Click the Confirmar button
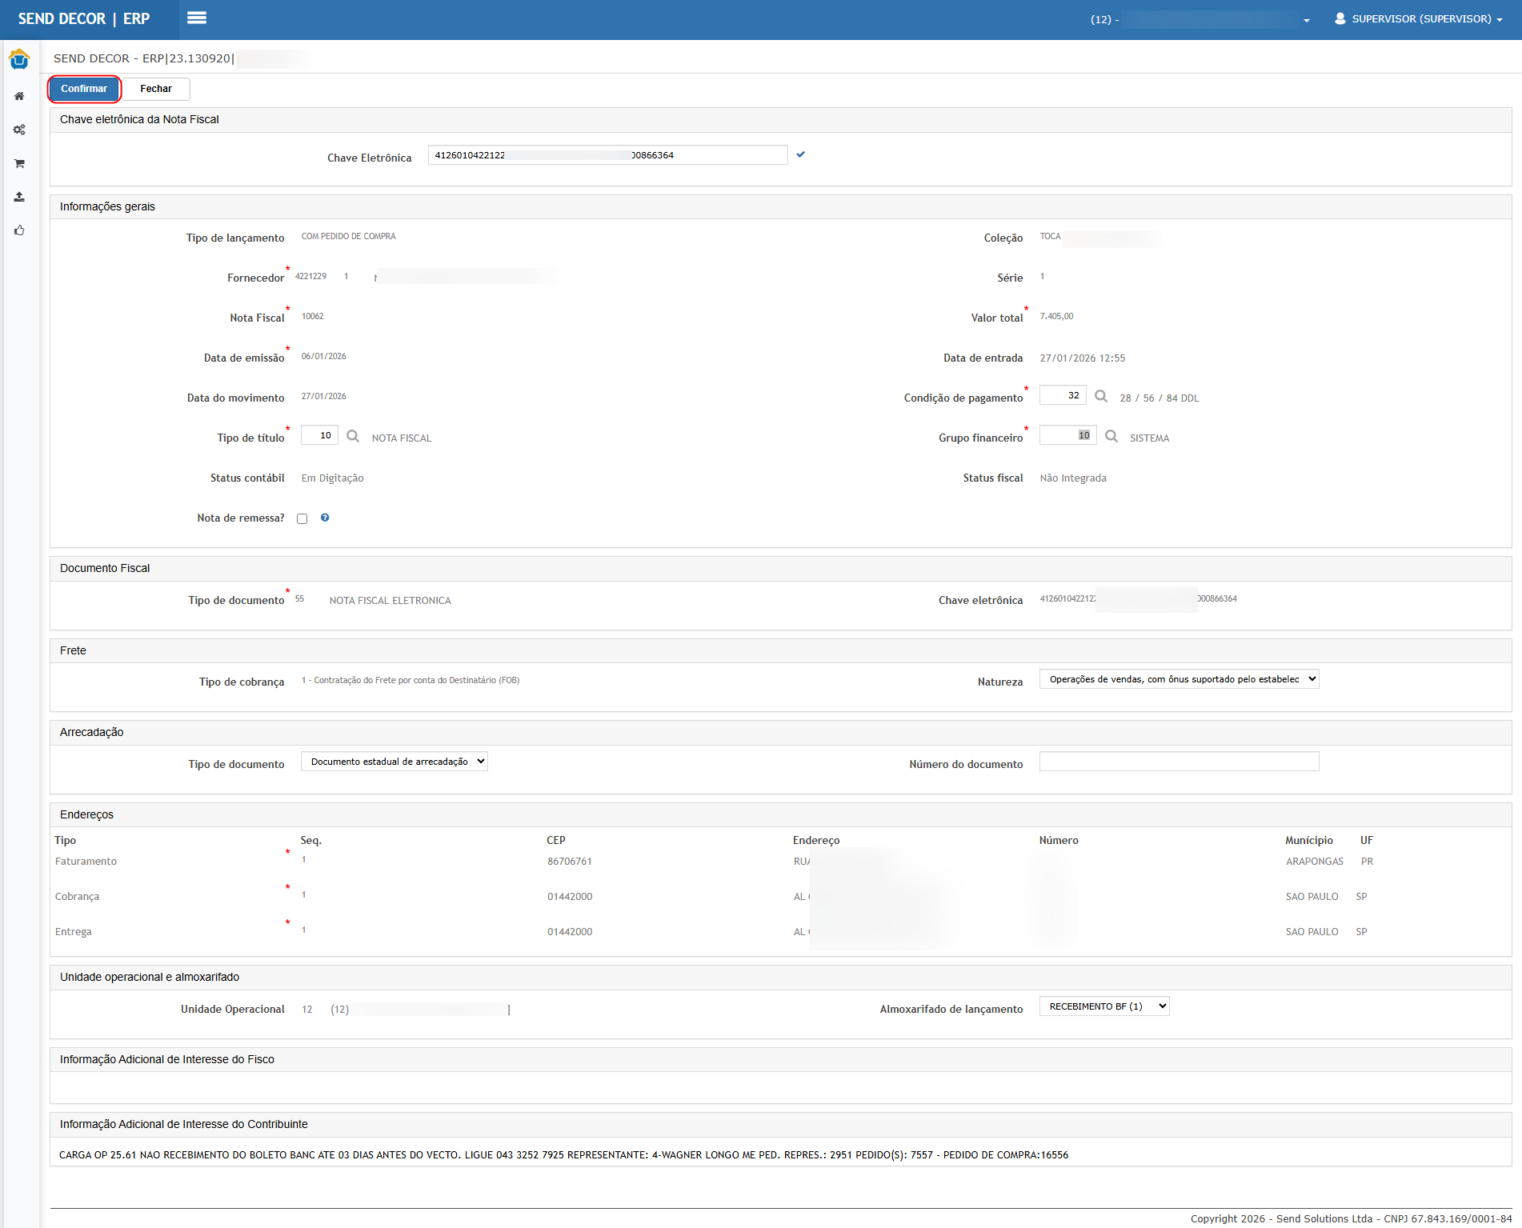 (84, 89)
